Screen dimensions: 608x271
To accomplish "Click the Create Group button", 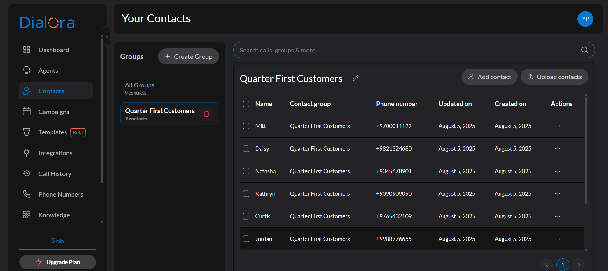I will coord(188,57).
